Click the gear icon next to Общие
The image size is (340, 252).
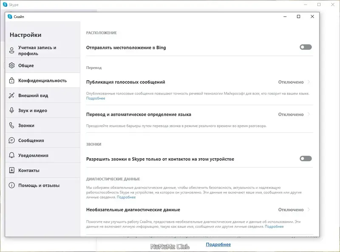pyautogui.click(x=12, y=65)
